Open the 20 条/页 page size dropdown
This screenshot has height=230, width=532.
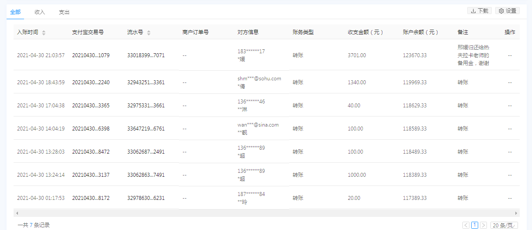pos(504,225)
